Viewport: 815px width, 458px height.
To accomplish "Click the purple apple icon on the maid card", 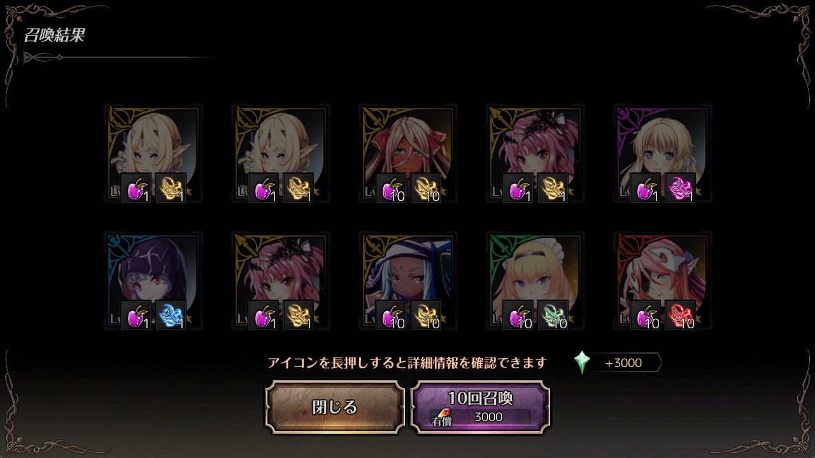I will (518, 316).
